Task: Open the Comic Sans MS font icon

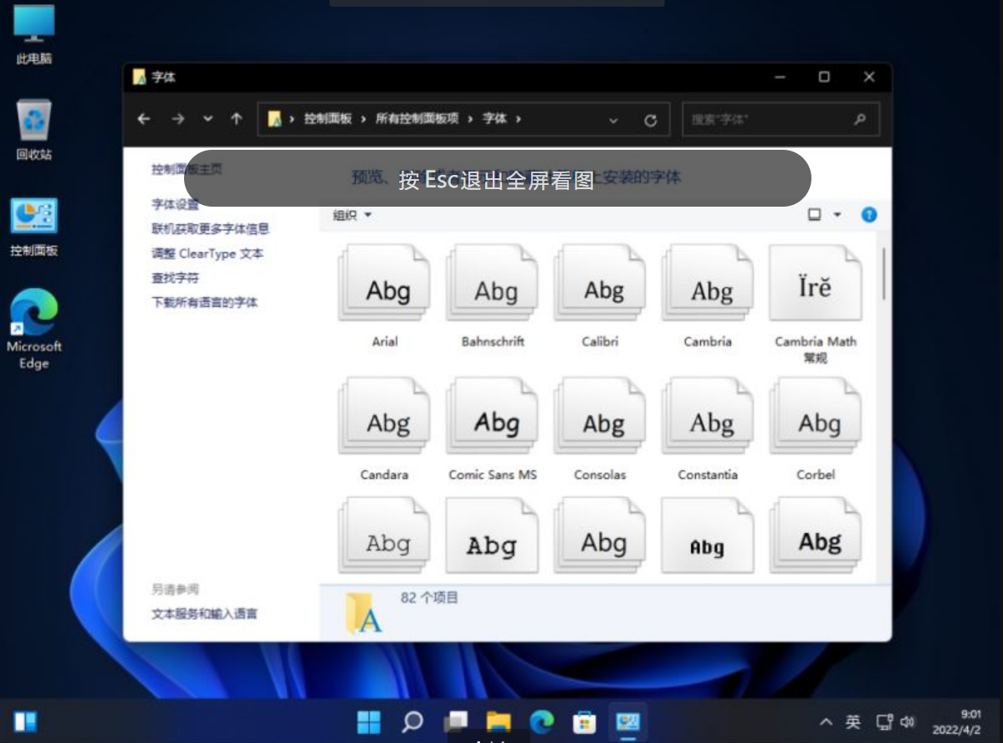Action: pyautogui.click(x=492, y=416)
